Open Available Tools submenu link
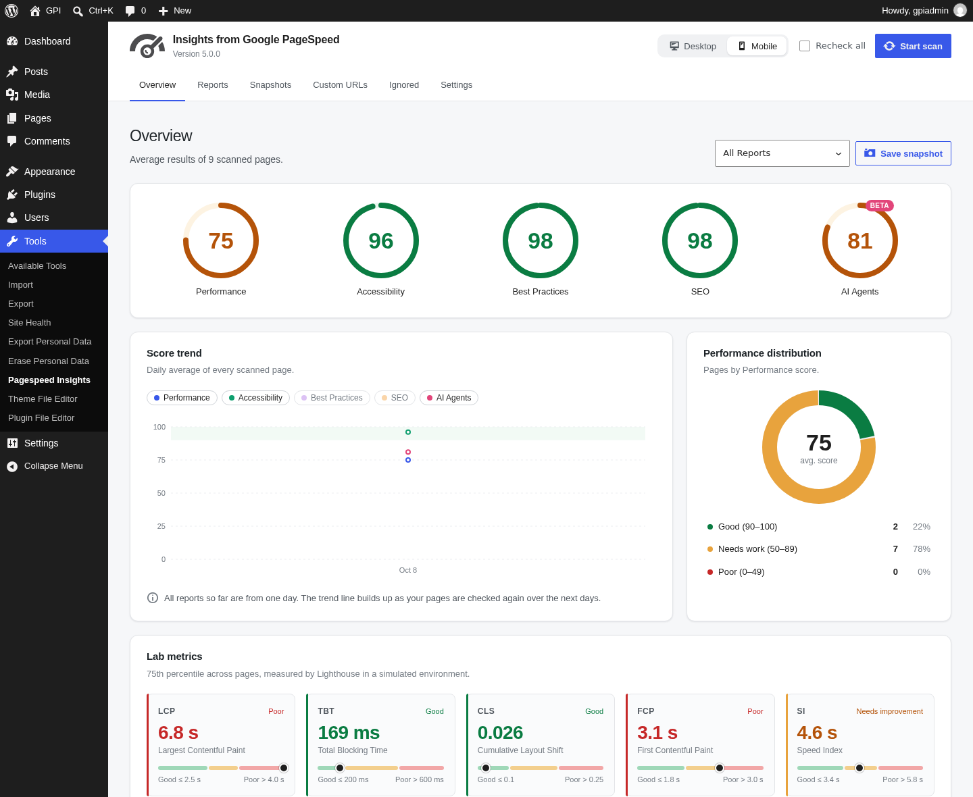 [x=54, y=266]
